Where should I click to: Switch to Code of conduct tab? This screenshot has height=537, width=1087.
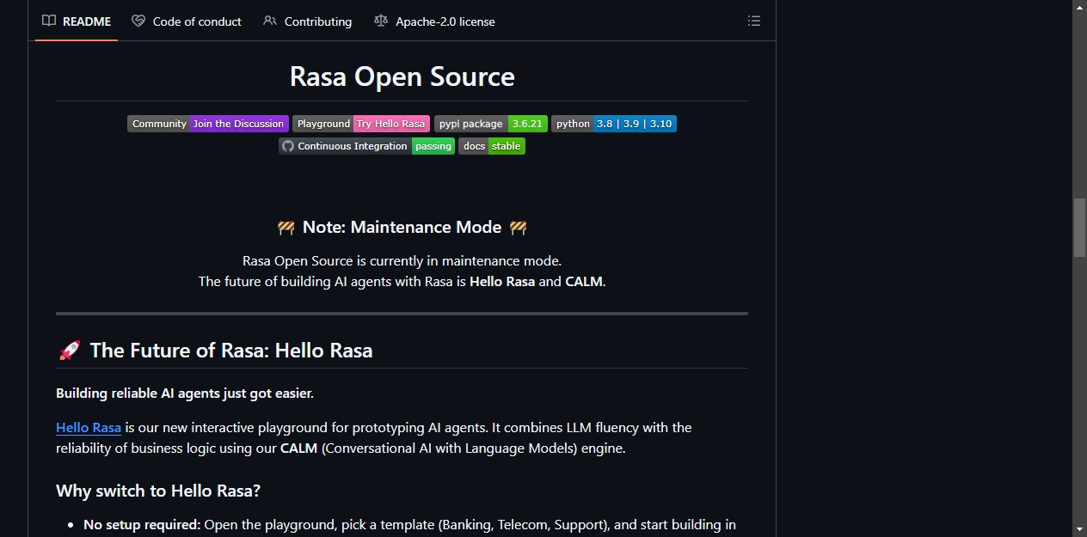[x=187, y=21]
